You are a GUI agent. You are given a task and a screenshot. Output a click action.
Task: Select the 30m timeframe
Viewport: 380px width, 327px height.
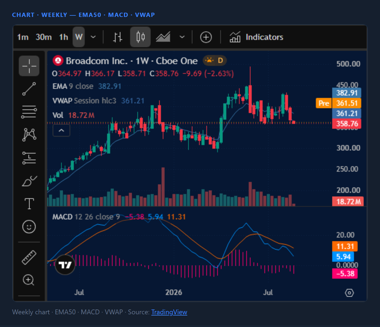click(44, 37)
